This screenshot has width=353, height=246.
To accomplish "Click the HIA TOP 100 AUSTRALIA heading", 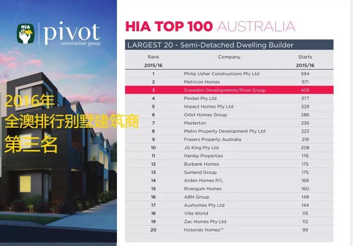I will point(210,26).
